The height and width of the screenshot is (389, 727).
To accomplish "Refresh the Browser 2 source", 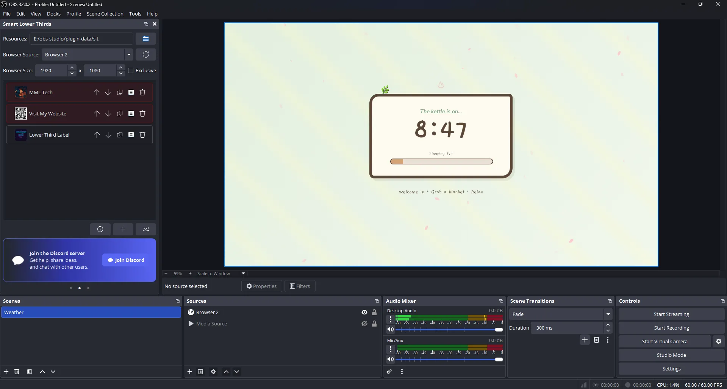I will (145, 54).
